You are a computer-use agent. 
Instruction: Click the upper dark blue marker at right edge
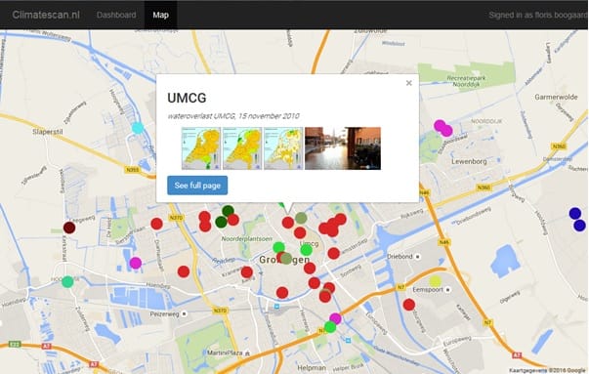(x=575, y=213)
